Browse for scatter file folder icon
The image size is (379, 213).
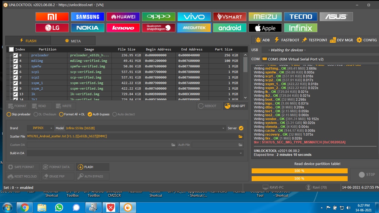point(241,136)
